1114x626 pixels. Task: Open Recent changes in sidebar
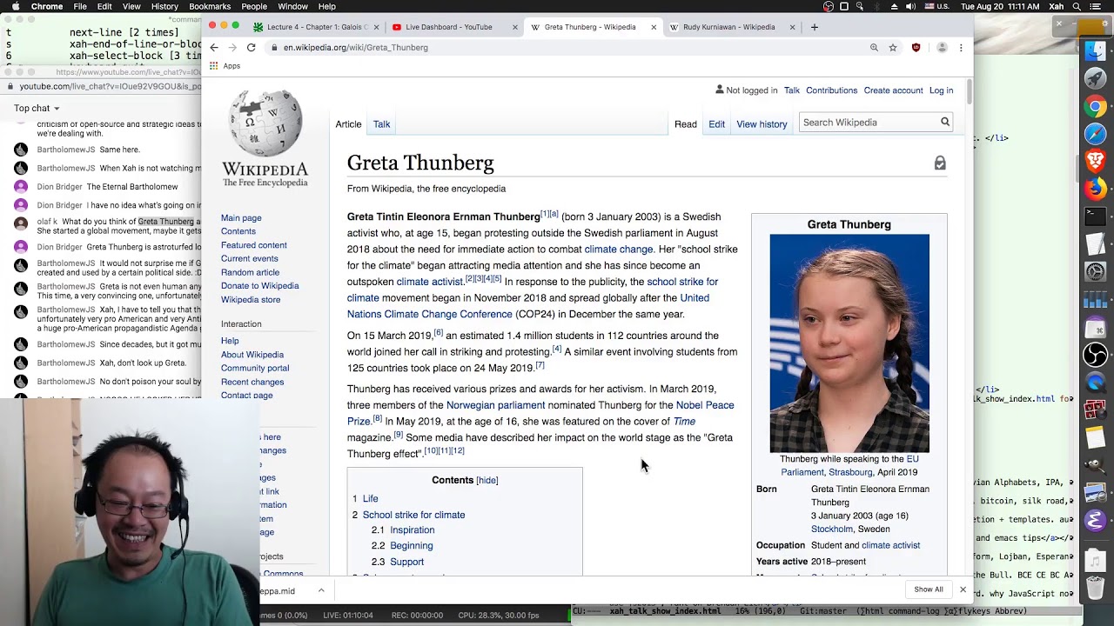coord(252,382)
